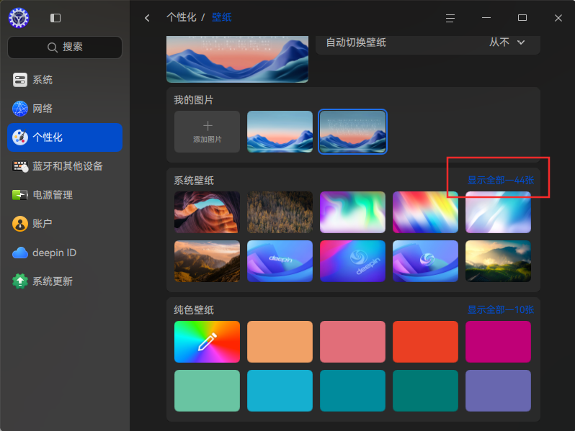575x431 pixels.
Task: Click the 电源管理 battery icon
Action: [x=20, y=195]
